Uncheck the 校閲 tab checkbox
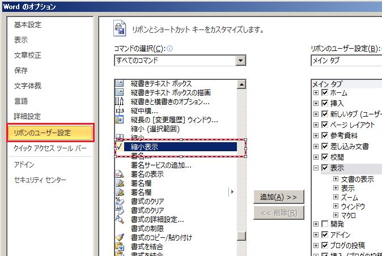 (x=325, y=157)
